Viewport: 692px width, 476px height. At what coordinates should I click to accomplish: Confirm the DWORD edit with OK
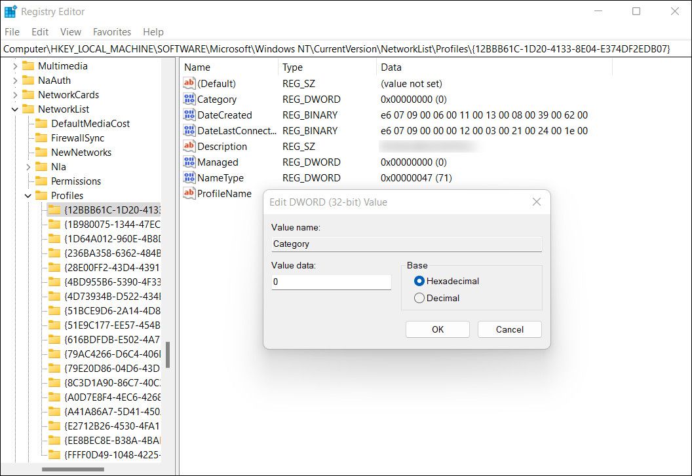pyautogui.click(x=437, y=329)
